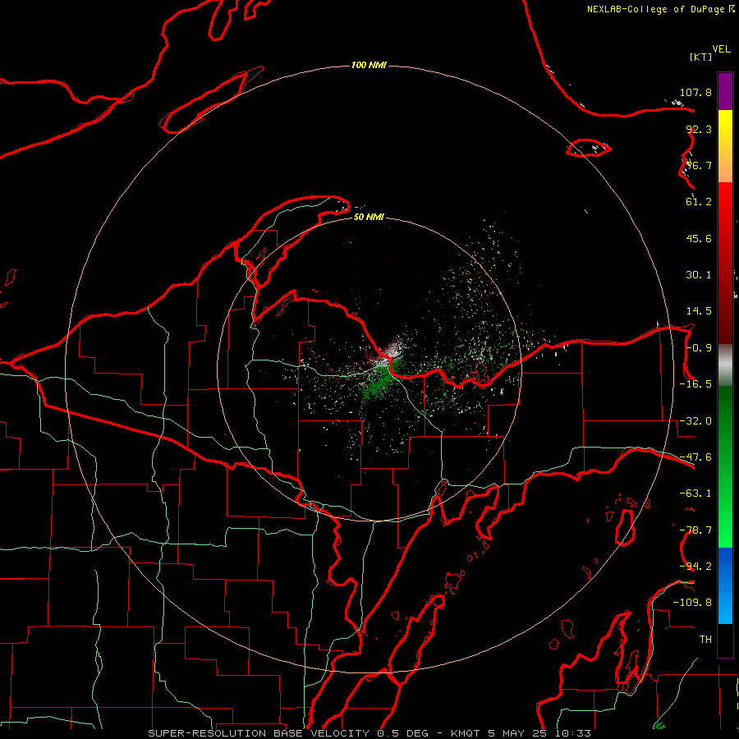
Task: Click the 100 NMI range ring label
Action: tap(369, 65)
